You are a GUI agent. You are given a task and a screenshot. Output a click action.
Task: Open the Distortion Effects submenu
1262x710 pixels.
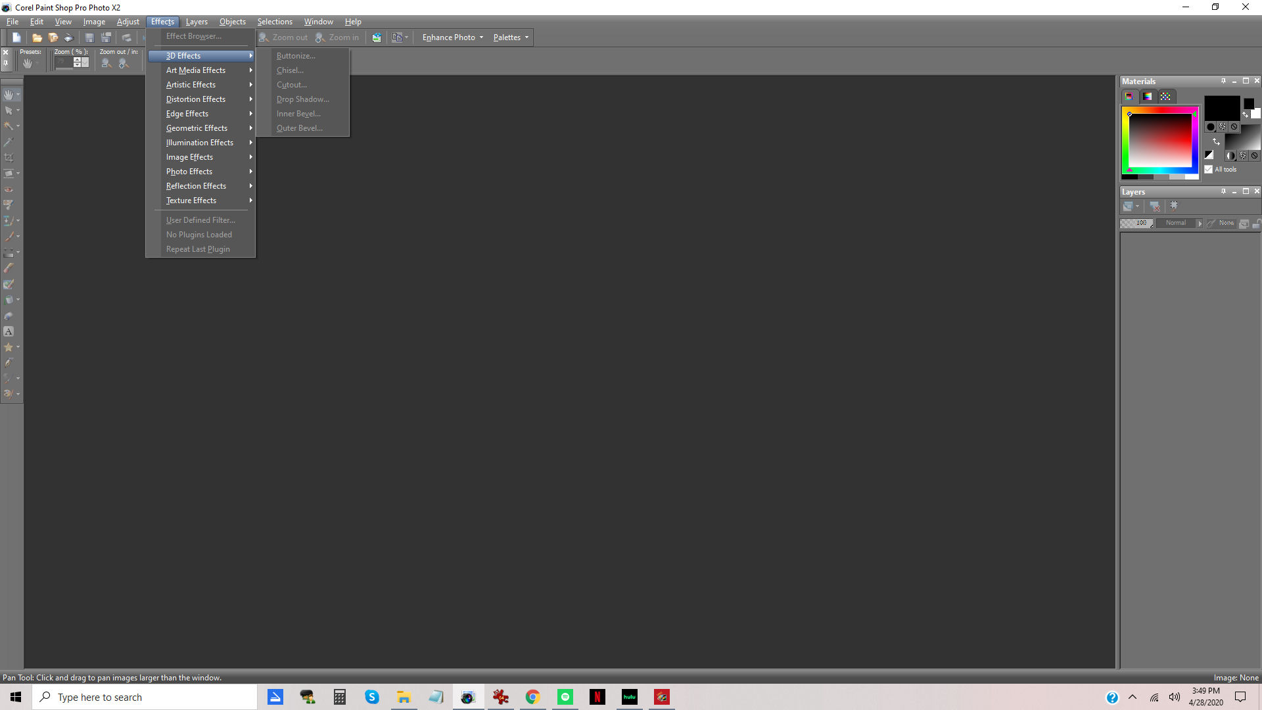coord(201,99)
